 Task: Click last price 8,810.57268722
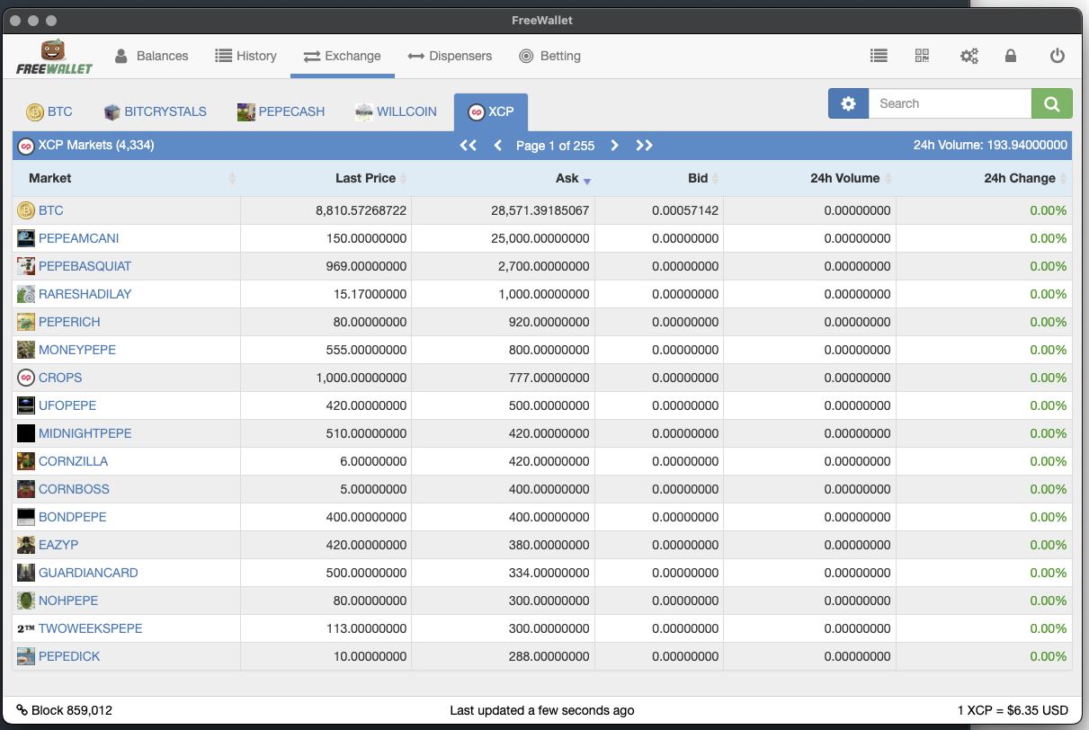[x=362, y=210]
